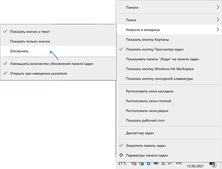Choose 'Диспетчер задач' from the menu
Image resolution: width=222 pixels, height=169 pixels.
pos(140,133)
